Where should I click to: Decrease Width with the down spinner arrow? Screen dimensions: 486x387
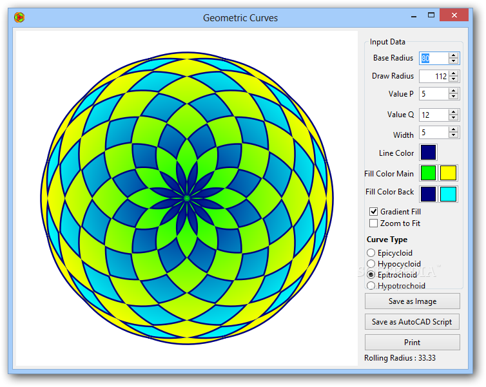coord(454,135)
